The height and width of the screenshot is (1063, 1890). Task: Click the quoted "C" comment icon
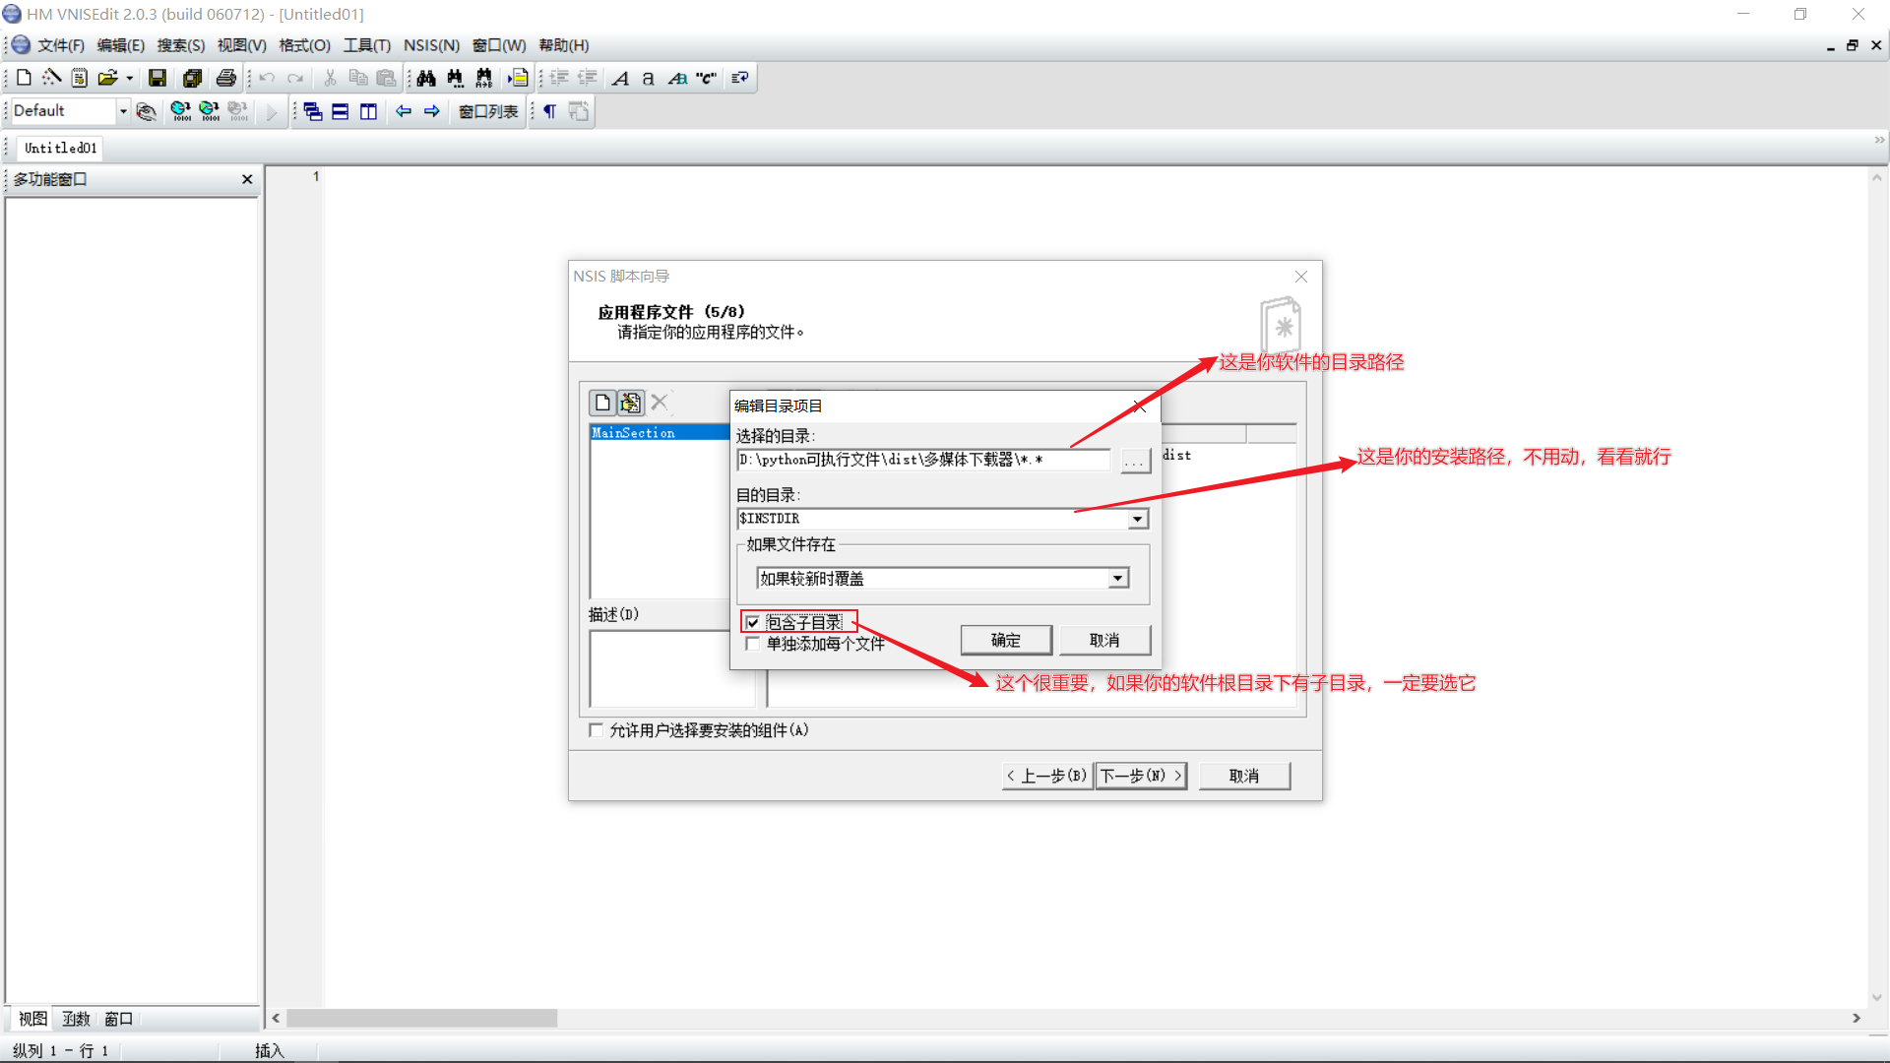coord(706,78)
